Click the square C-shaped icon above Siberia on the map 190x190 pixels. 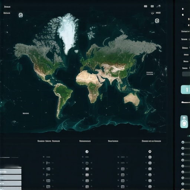157,21
